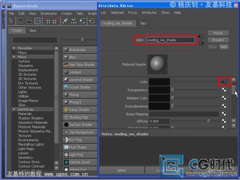Switch to the file1 tab

click(x=143, y=24)
